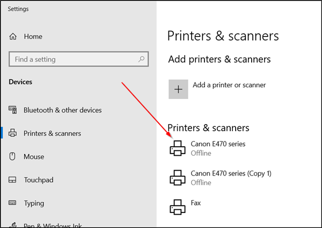Image resolution: width=322 pixels, height=228 pixels.
Task: Go to Mouse settings
Action: pos(34,157)
